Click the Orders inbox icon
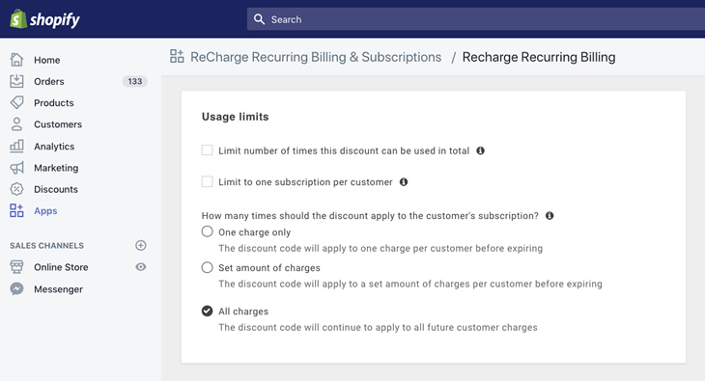705x381 pixels. click(x=16, y=81)
